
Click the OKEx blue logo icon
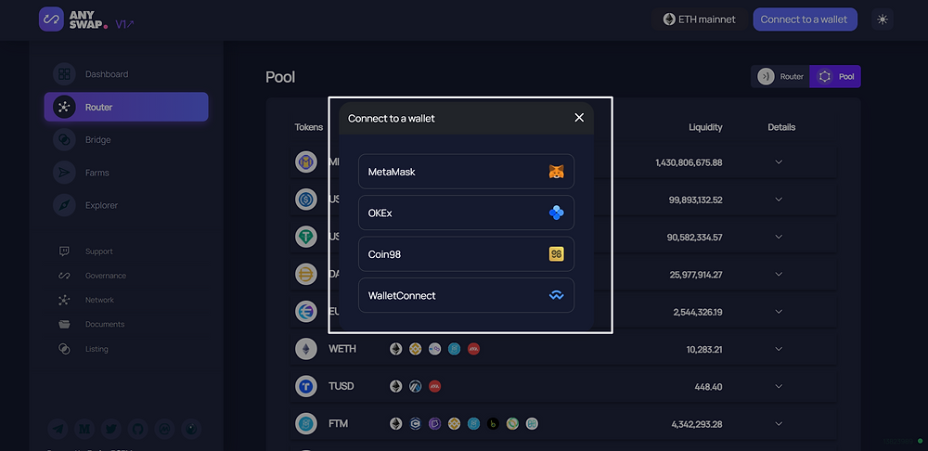click(556, 213)
